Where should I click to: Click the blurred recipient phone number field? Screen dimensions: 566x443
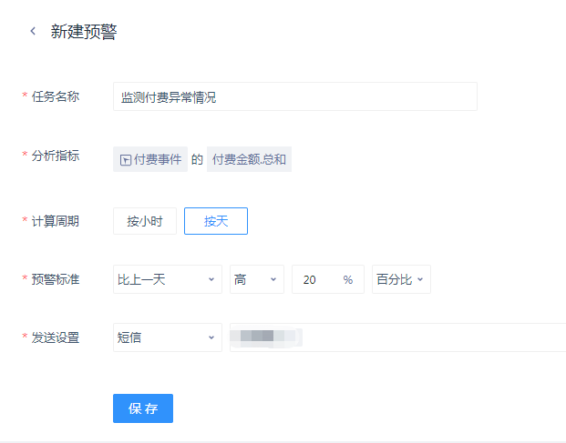coord(396,337)
